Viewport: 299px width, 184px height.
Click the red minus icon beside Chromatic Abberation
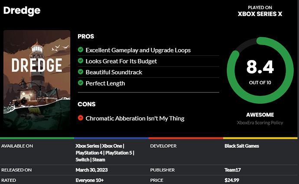81,118
